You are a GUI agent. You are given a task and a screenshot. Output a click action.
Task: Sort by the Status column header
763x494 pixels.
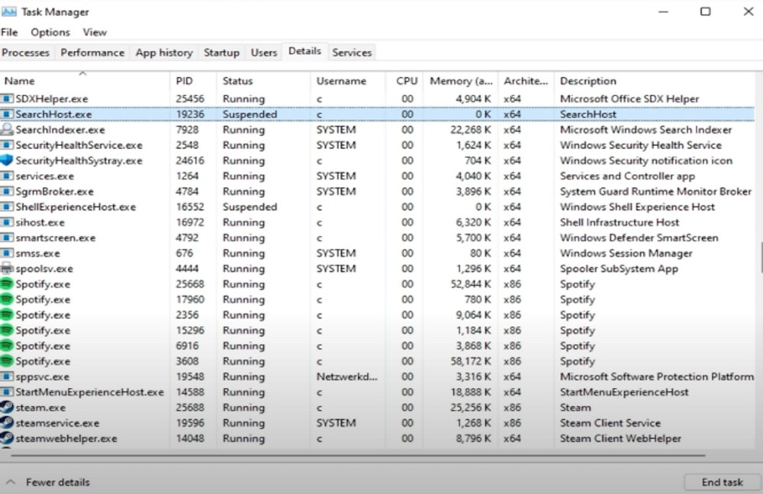[x=262, y=81]
